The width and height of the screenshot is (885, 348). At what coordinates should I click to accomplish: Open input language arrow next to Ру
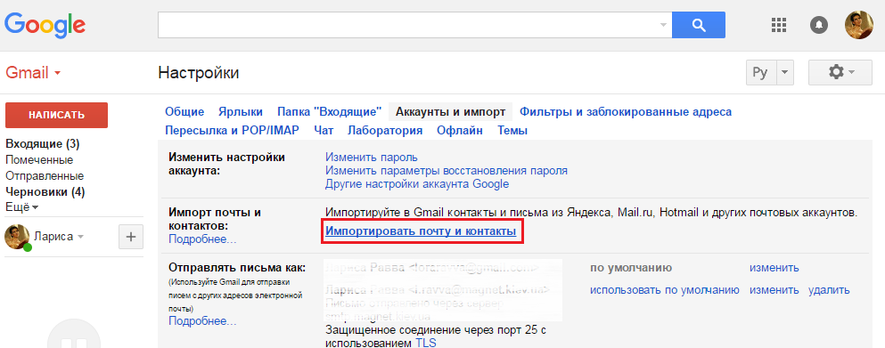point(786,73)
